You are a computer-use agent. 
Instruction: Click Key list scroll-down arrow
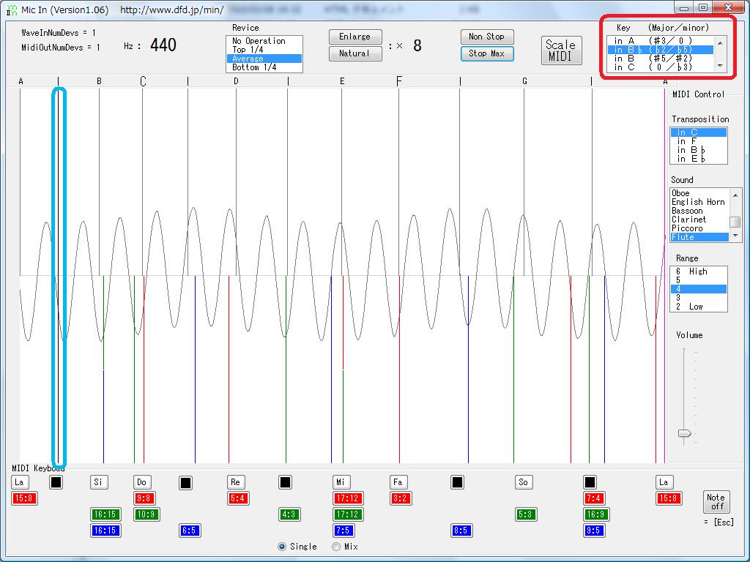tap(721, 67)
